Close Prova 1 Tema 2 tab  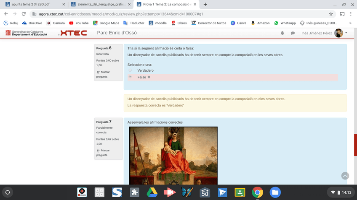tap(195, 4)
